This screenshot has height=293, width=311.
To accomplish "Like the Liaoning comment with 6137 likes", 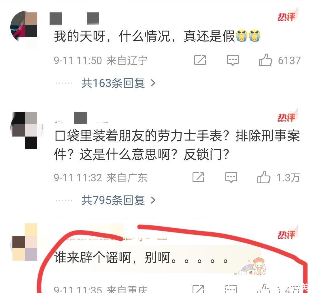I will click(265, 60).
